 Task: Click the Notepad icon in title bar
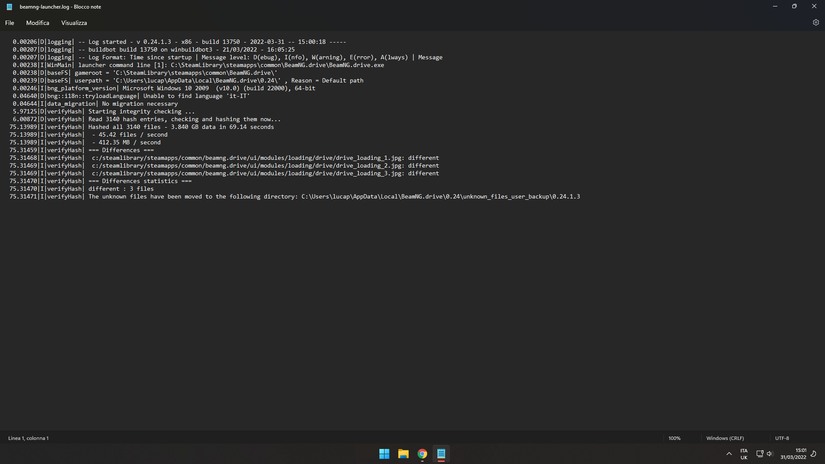(x=9, y=7)
